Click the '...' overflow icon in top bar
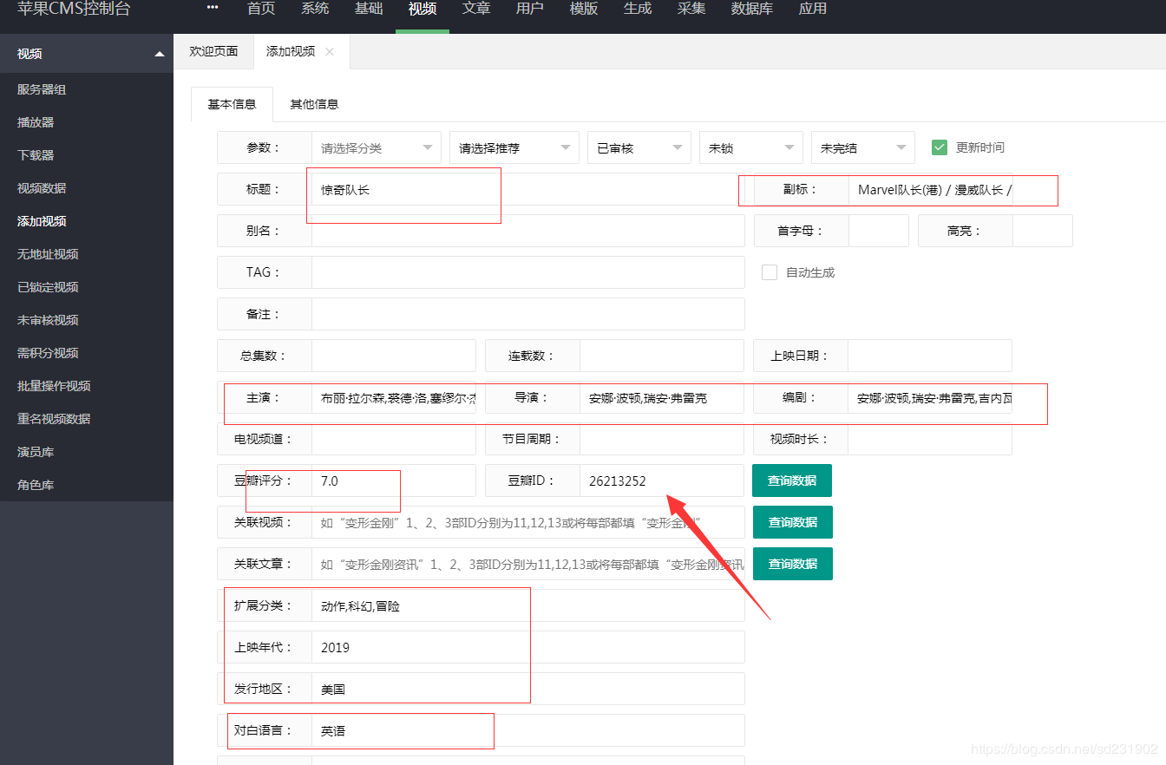1166x765 pixels. [213, 8]
